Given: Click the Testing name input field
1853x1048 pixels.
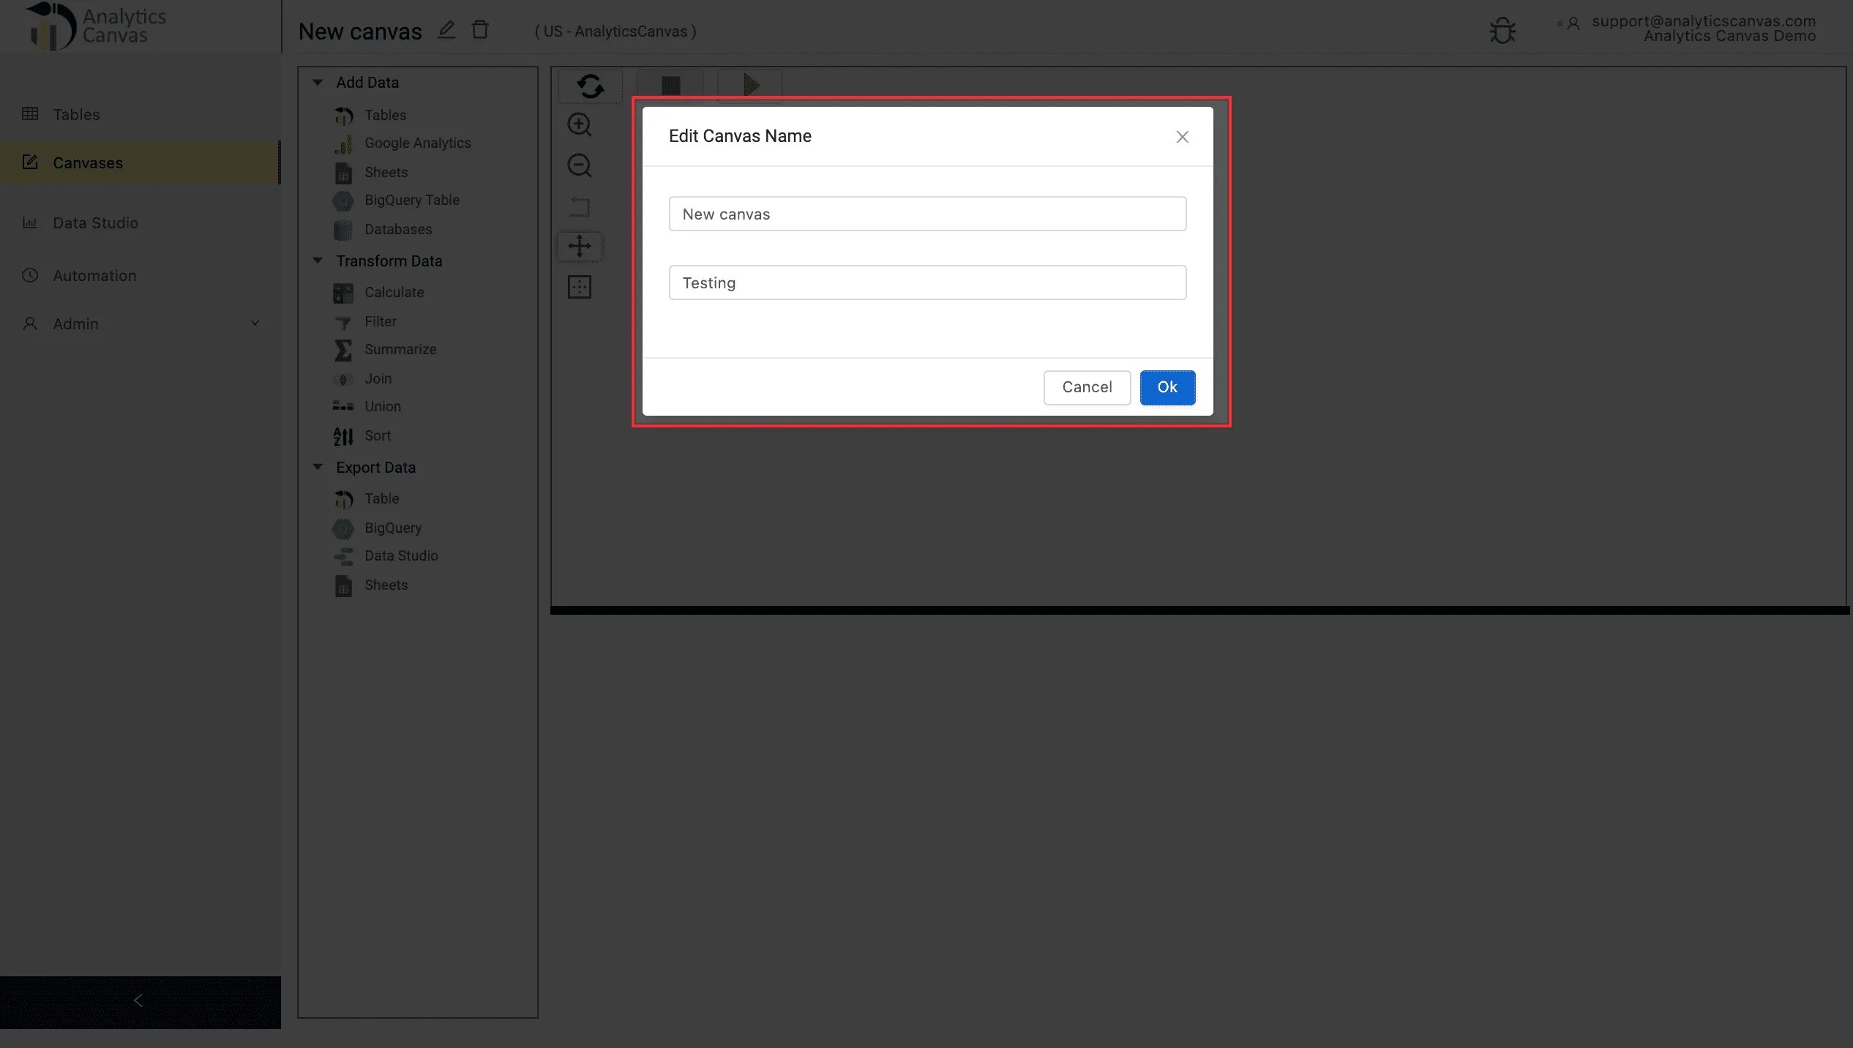Looking at the screenshot, I should click(x=927, y=282).
